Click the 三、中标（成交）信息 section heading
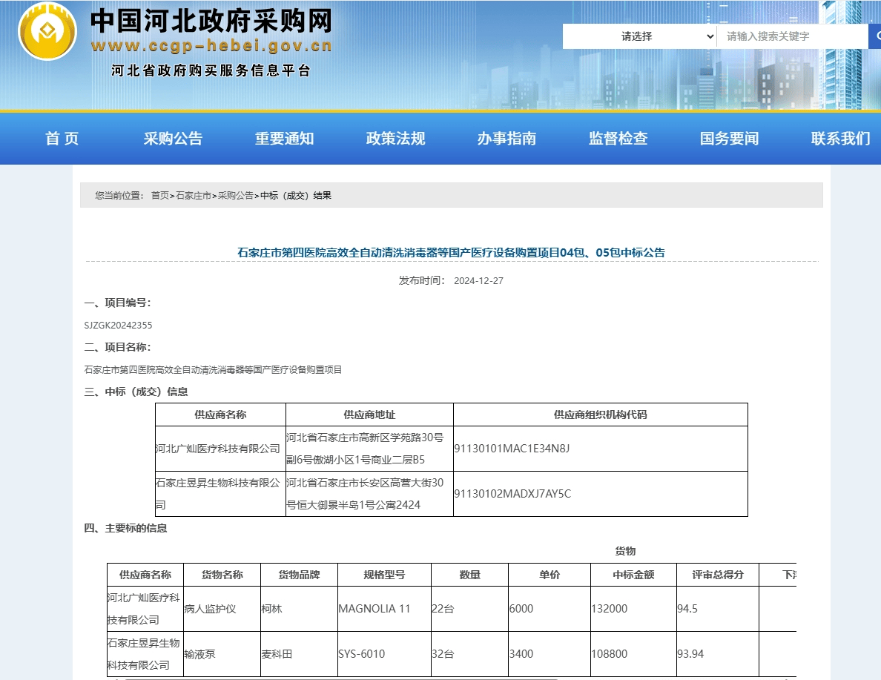This screenshot has height=680, width=881. [x=136, y=391]
